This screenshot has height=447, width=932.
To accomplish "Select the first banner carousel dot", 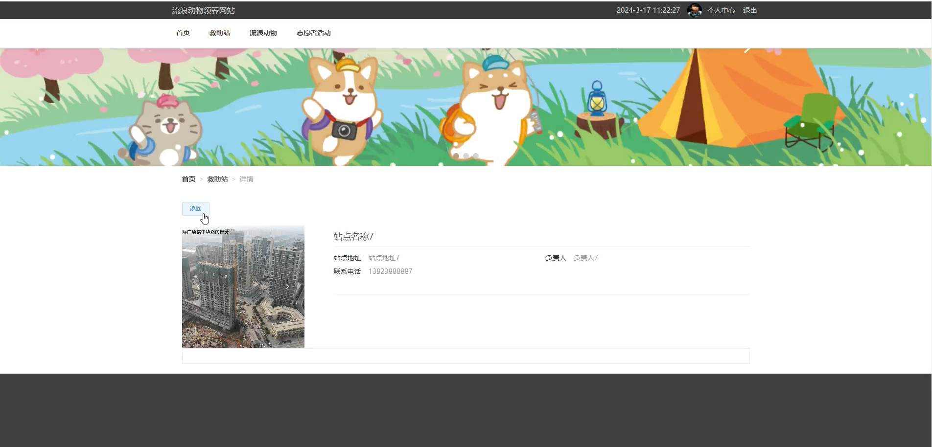I will pos(456,156).
